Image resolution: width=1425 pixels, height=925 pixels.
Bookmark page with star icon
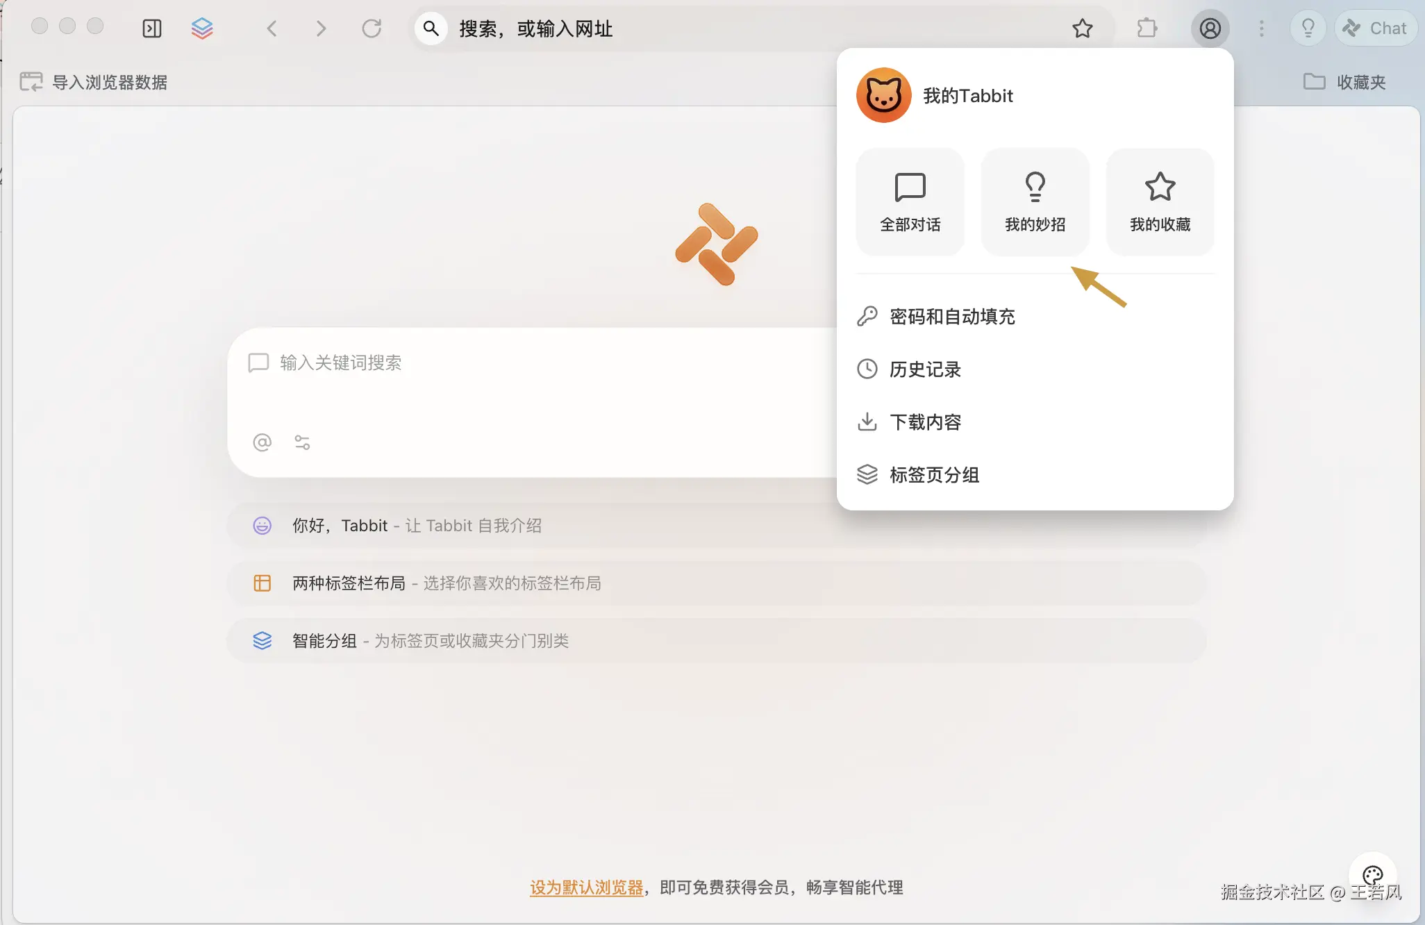1082,28
